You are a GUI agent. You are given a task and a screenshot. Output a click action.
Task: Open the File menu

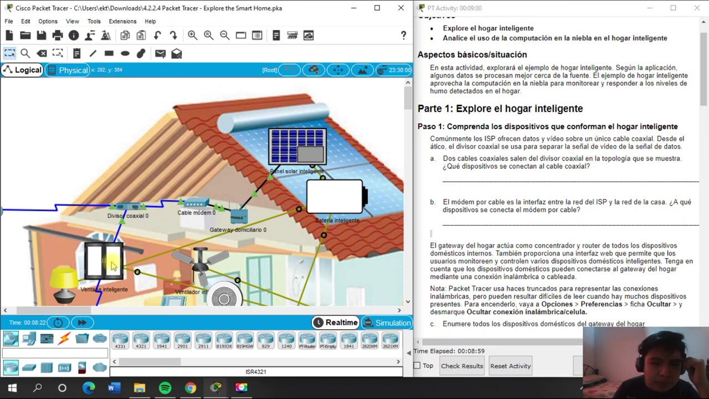(x=9, y=21)
